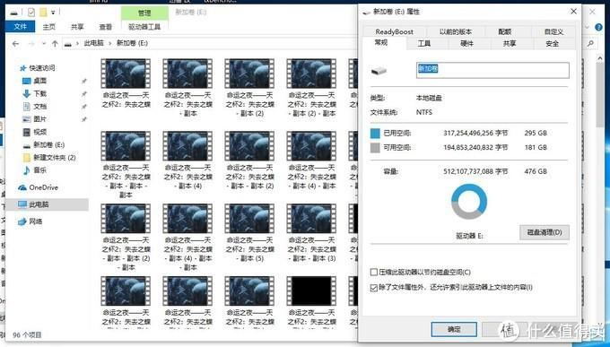Image resolution: width=610 pixels, height=347 pixels.
Task: Select first video 命运之夜——天之杯2:失去之蝶
Action: click(x=126, y=82)
